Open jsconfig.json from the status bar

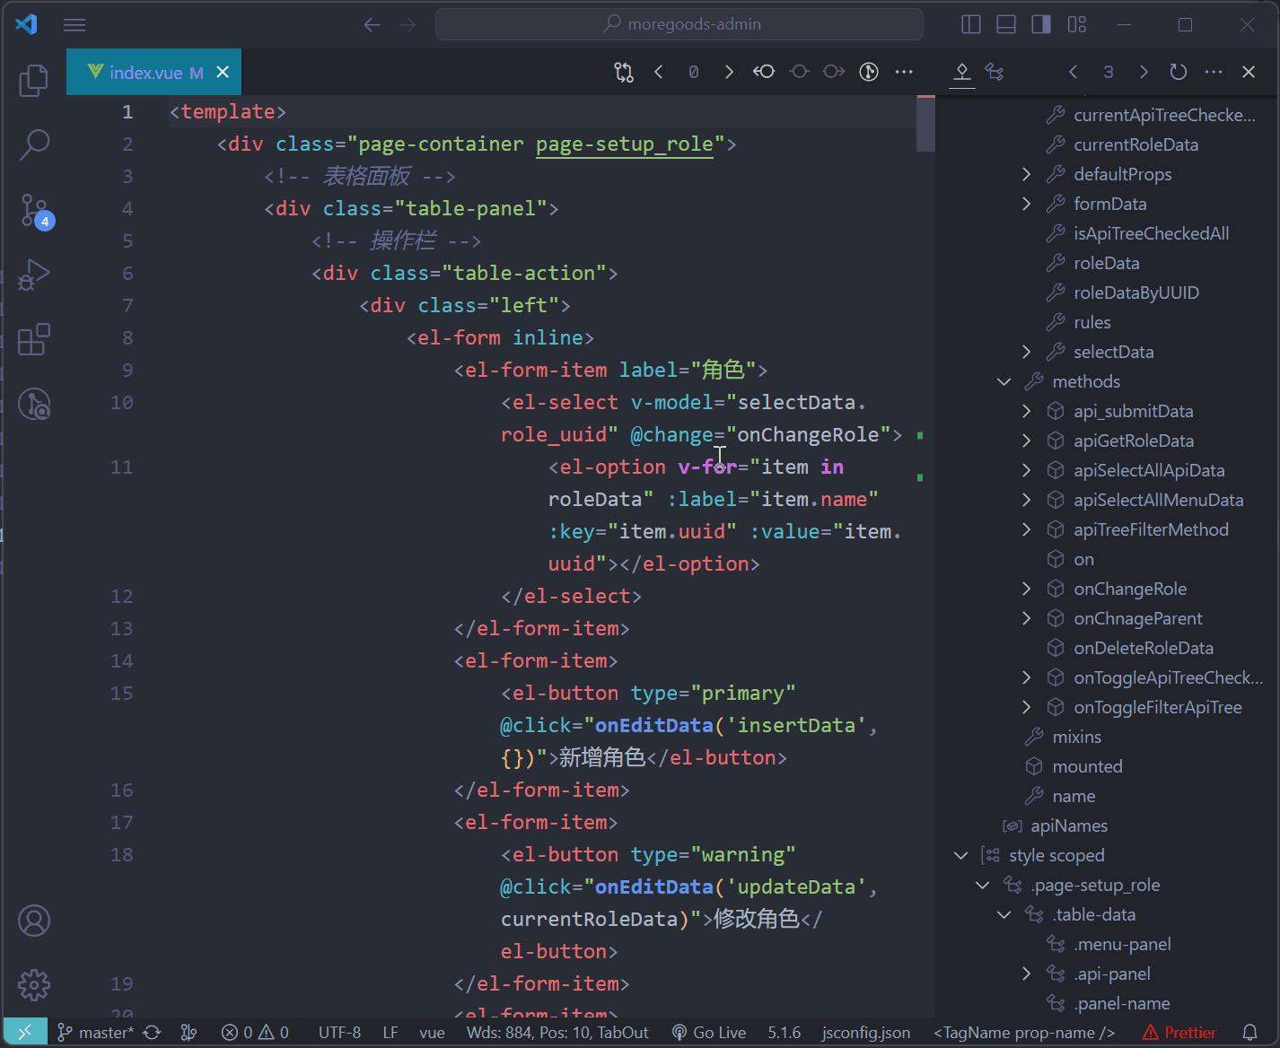pyautogui.click(x=864, y=1032)
